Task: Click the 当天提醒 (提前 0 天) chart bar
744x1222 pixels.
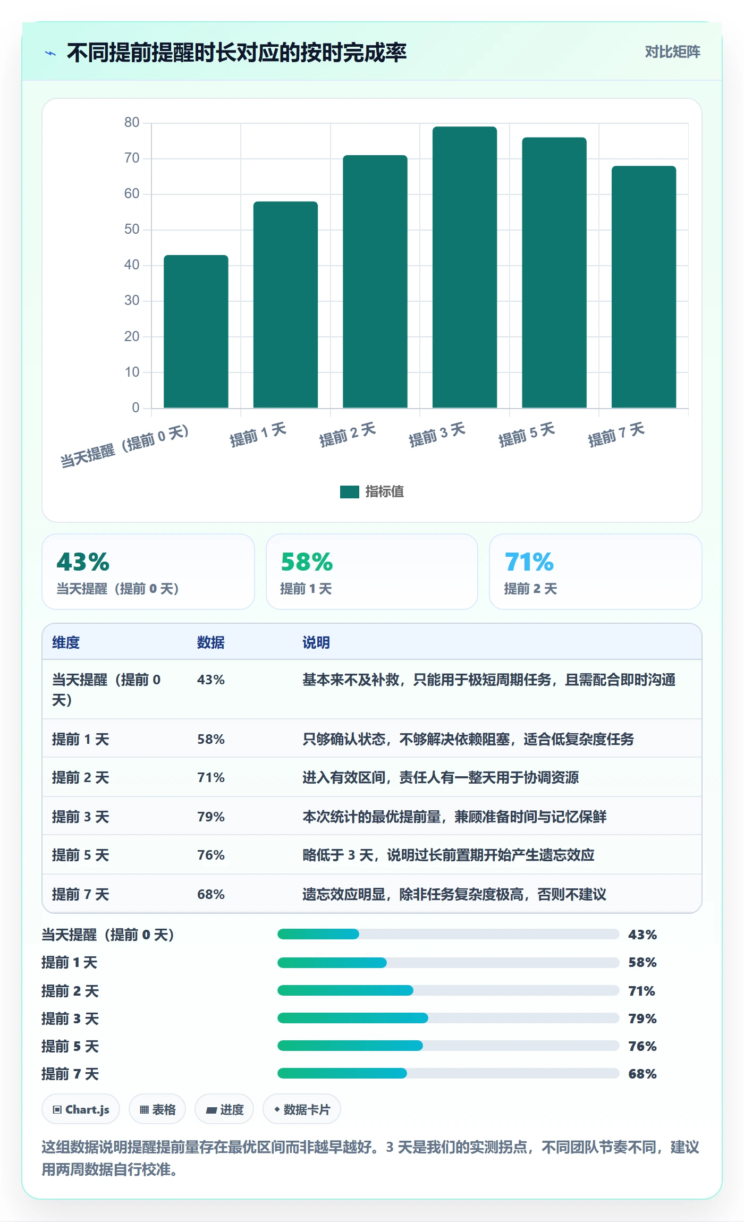Action: point(196,332)
